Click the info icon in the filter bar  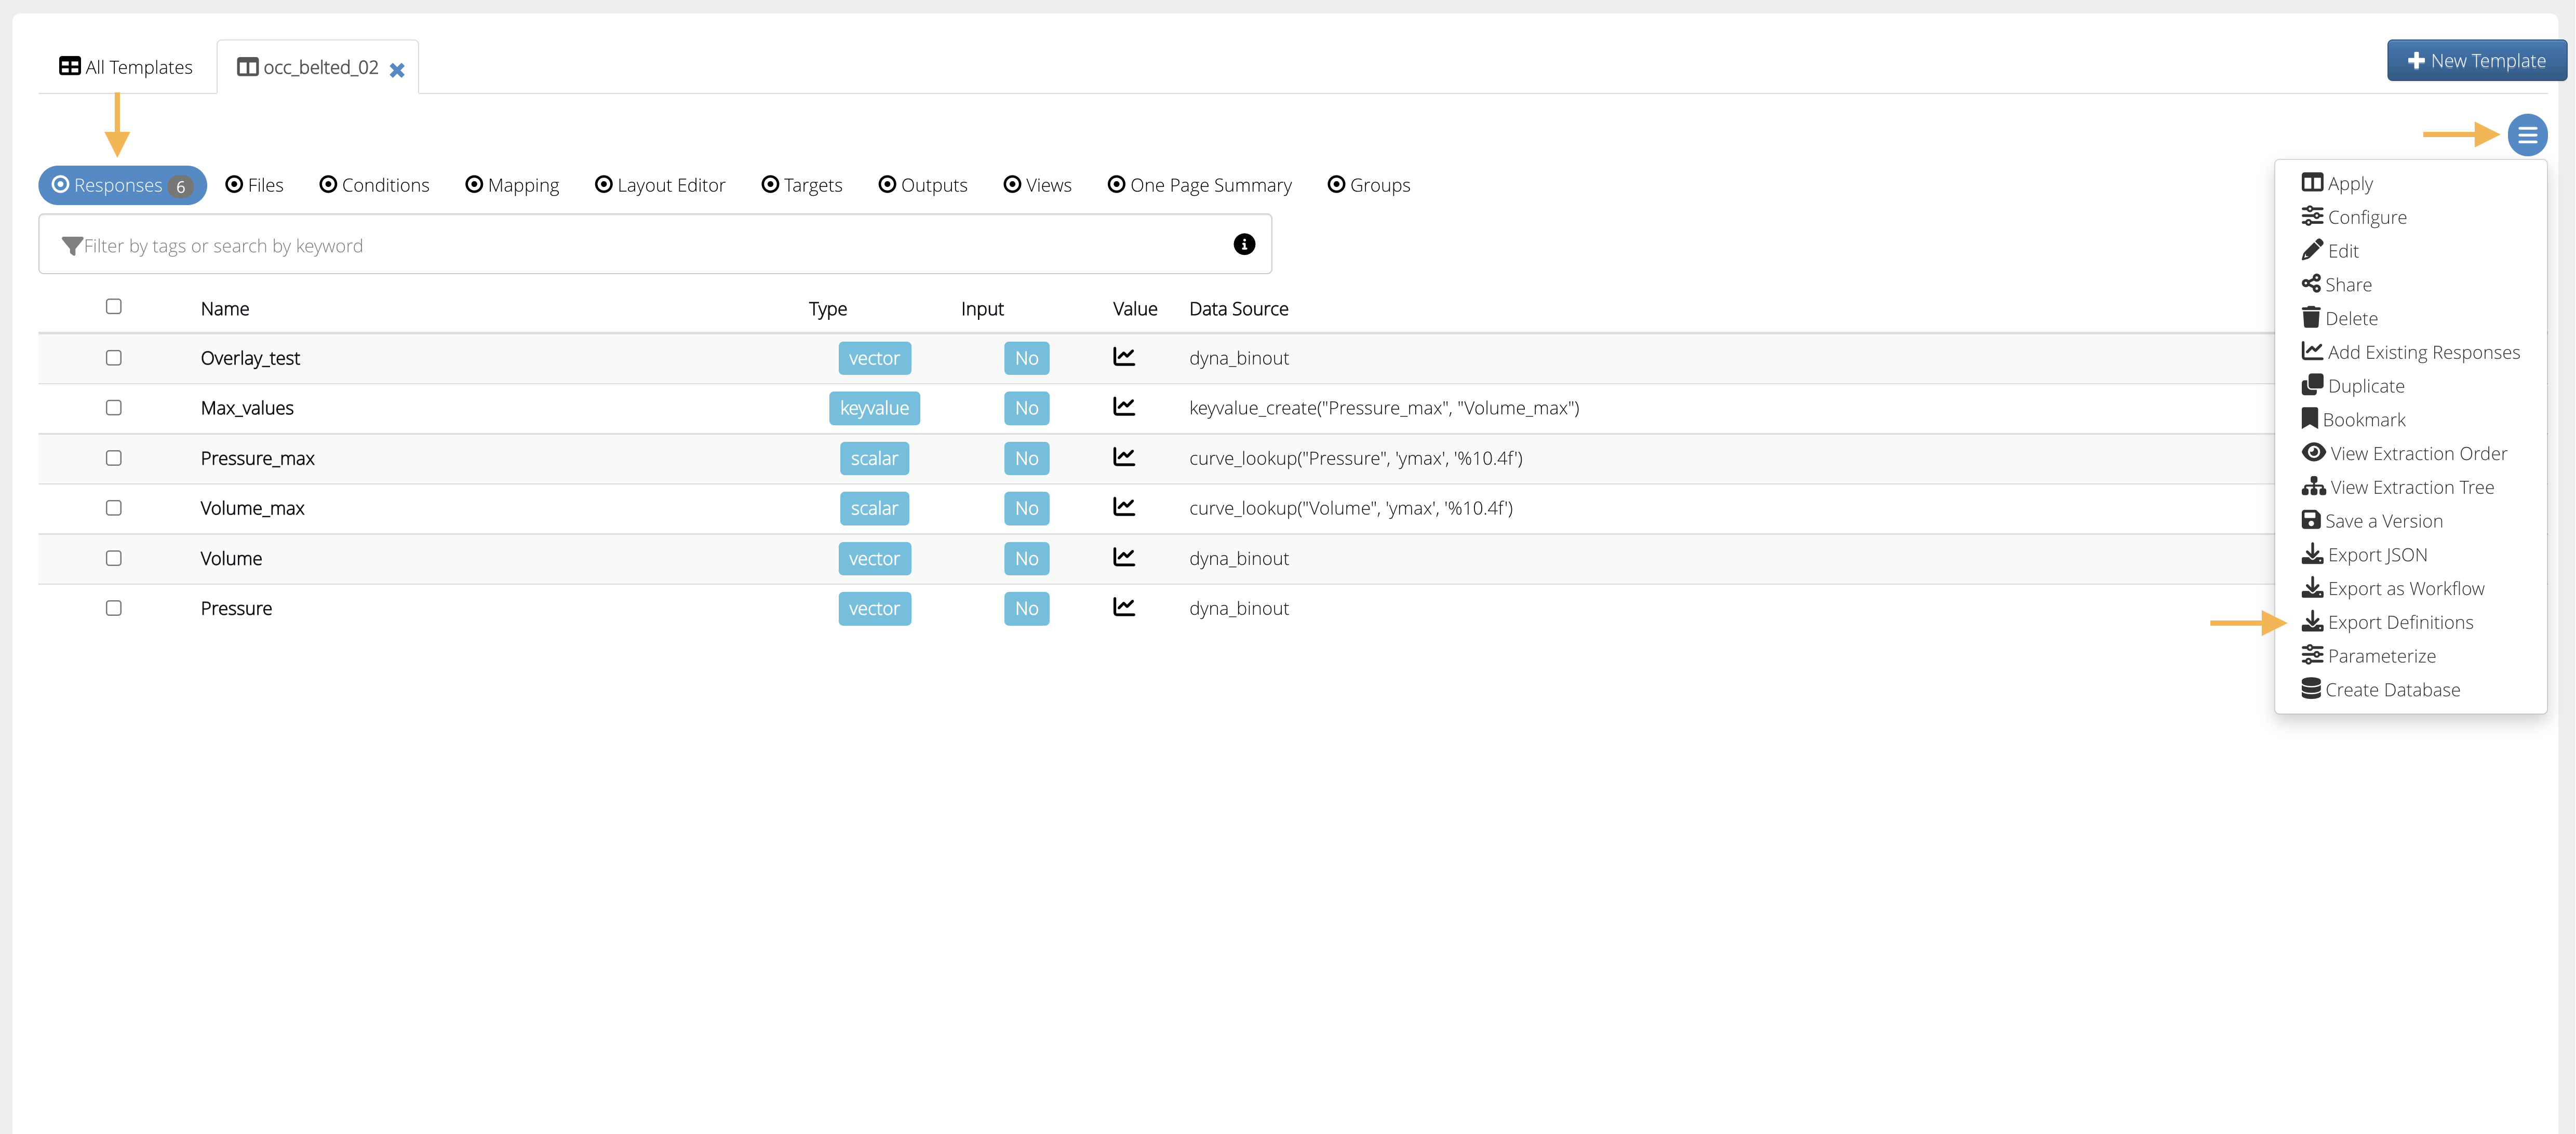click(1244, 244)
